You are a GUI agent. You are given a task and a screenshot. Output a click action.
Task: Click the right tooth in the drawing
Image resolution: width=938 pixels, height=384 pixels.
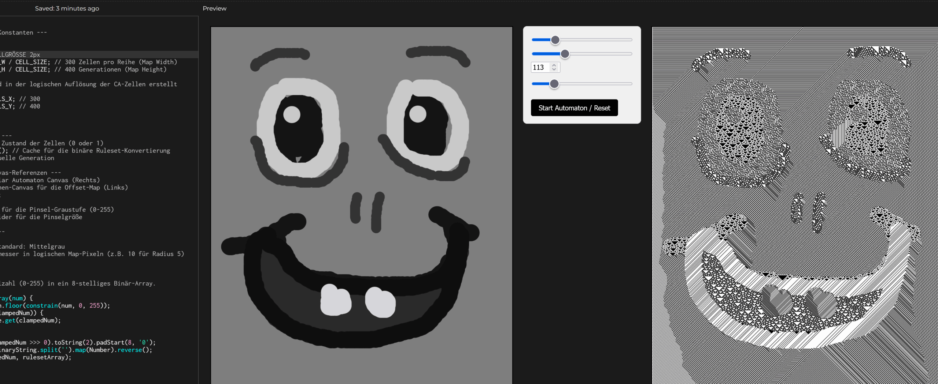[380, 302]
